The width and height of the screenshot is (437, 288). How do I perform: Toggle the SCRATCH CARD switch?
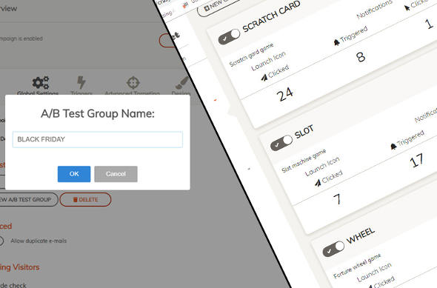click(229, 37)
